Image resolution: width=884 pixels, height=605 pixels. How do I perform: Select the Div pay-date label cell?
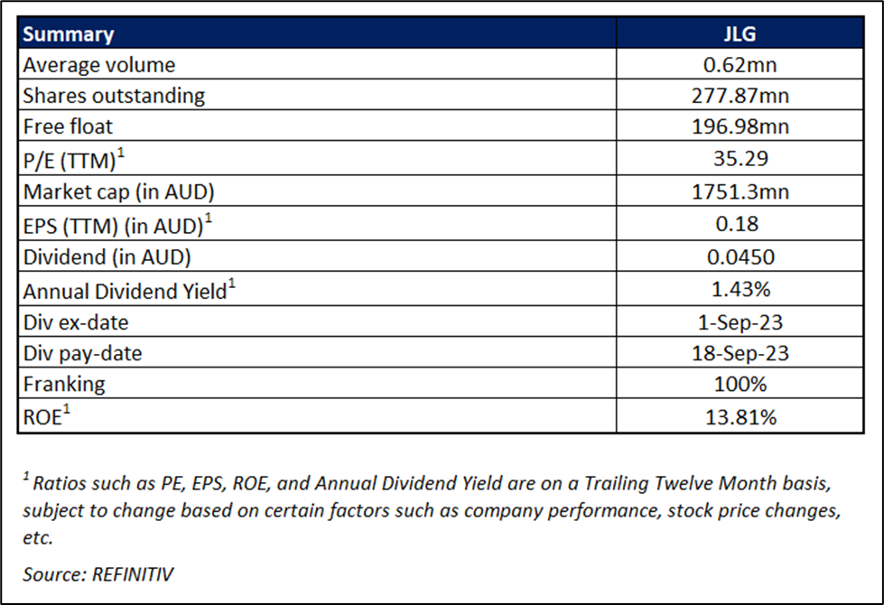point(83,352)
